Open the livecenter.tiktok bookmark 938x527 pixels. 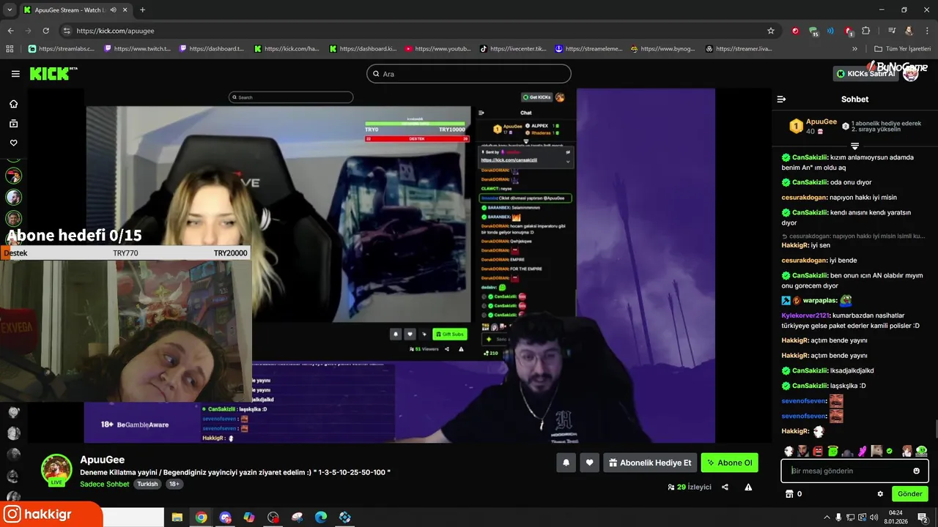[x=514, y=49]
